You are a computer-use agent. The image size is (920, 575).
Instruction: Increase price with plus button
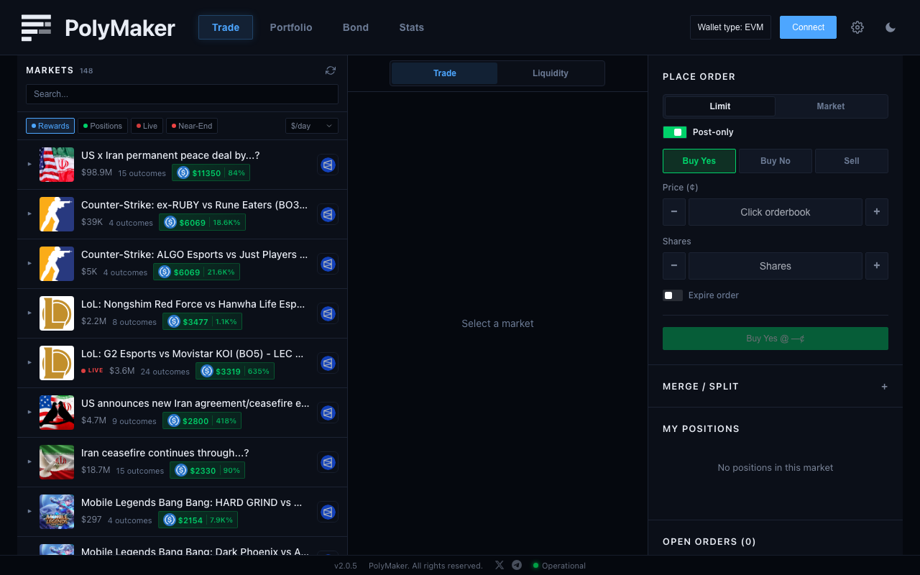[x=877, y=212]
